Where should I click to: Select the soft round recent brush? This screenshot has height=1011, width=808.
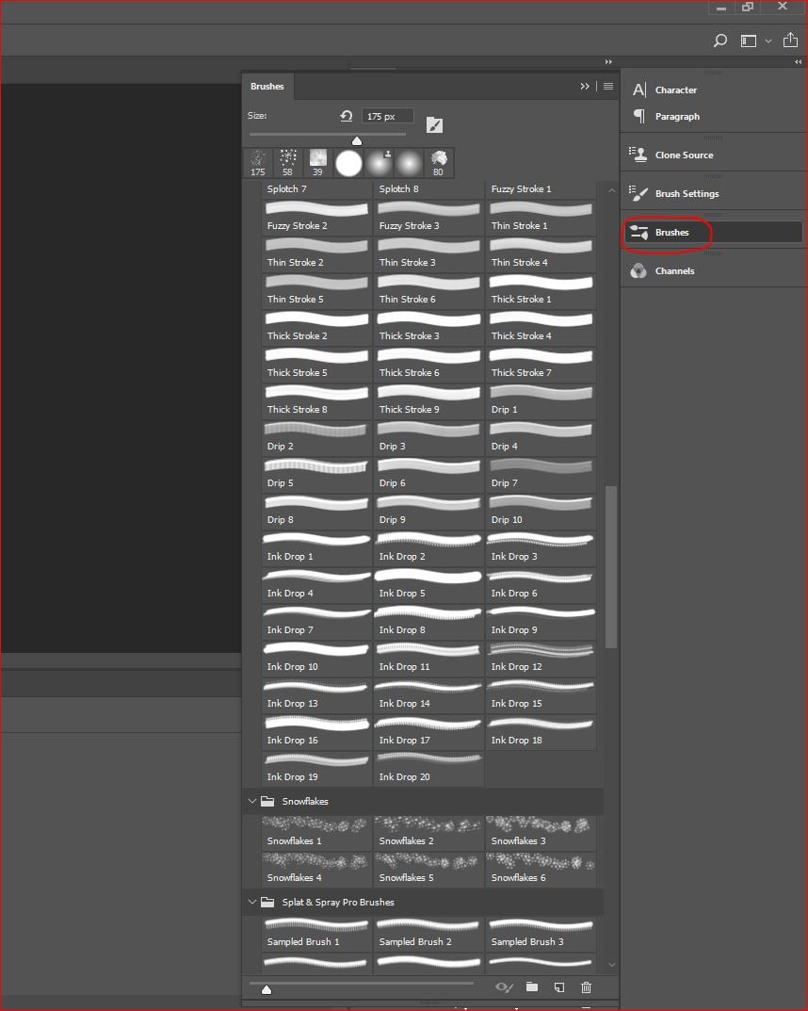[x=409, y=164]
